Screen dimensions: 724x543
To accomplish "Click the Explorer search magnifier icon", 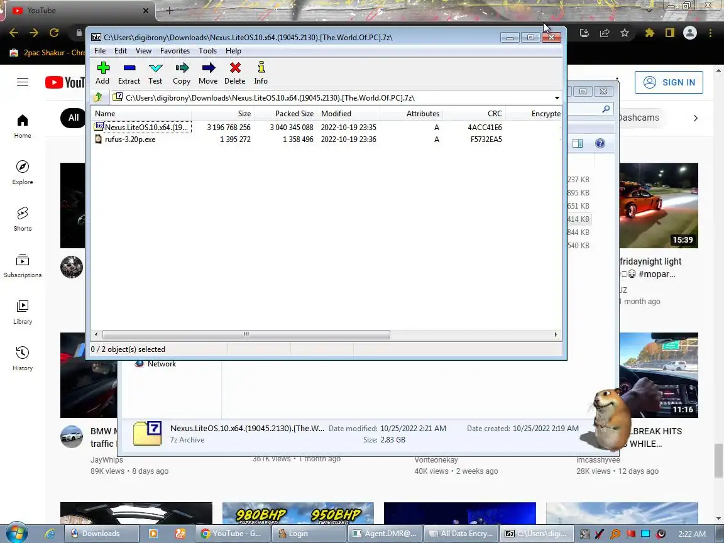I will [x=606, y=109].
